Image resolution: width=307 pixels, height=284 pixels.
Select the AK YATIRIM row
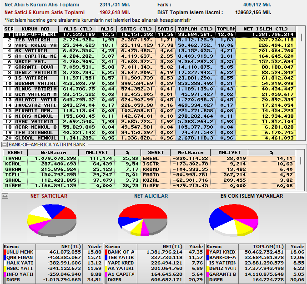(149, 51)
